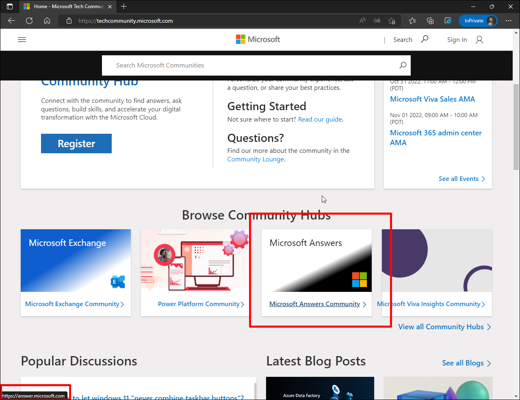Click View all Community Hubs
Image resolution: width=520 pixels, height=400 pixels.
coord(445,327)
